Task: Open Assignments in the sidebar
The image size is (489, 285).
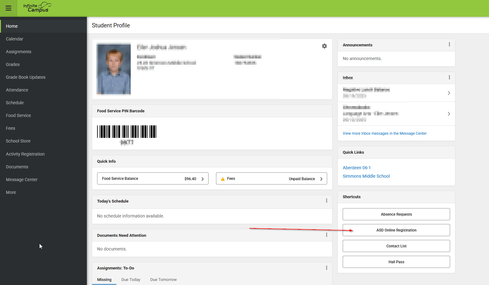Action: pyautogui.click(x=44, y=52)
